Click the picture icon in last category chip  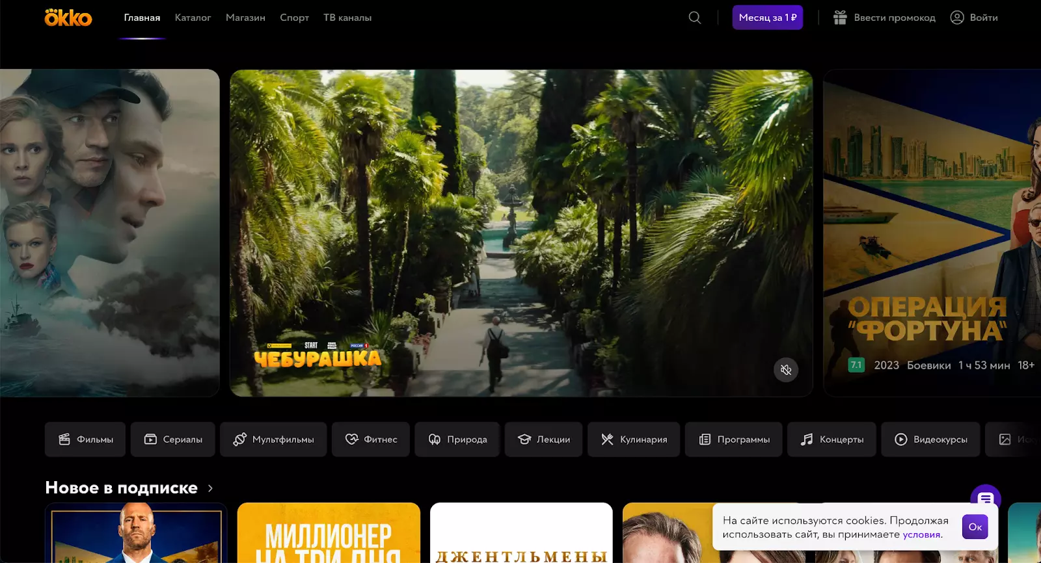coord(1005,439)
